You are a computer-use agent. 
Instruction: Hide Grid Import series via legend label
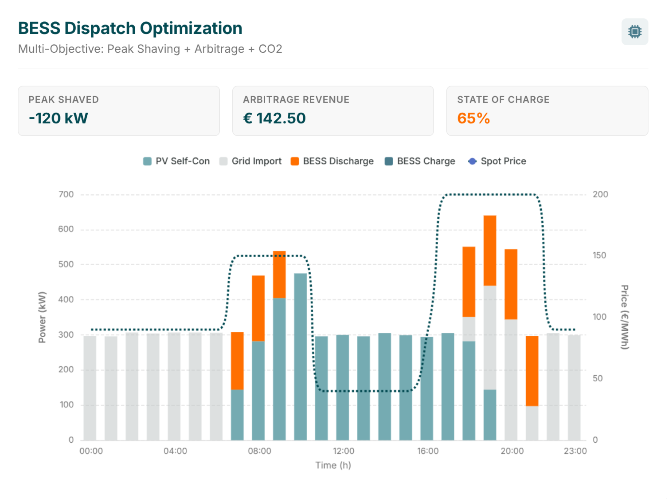pyautogui.click(x=256, y=161)
